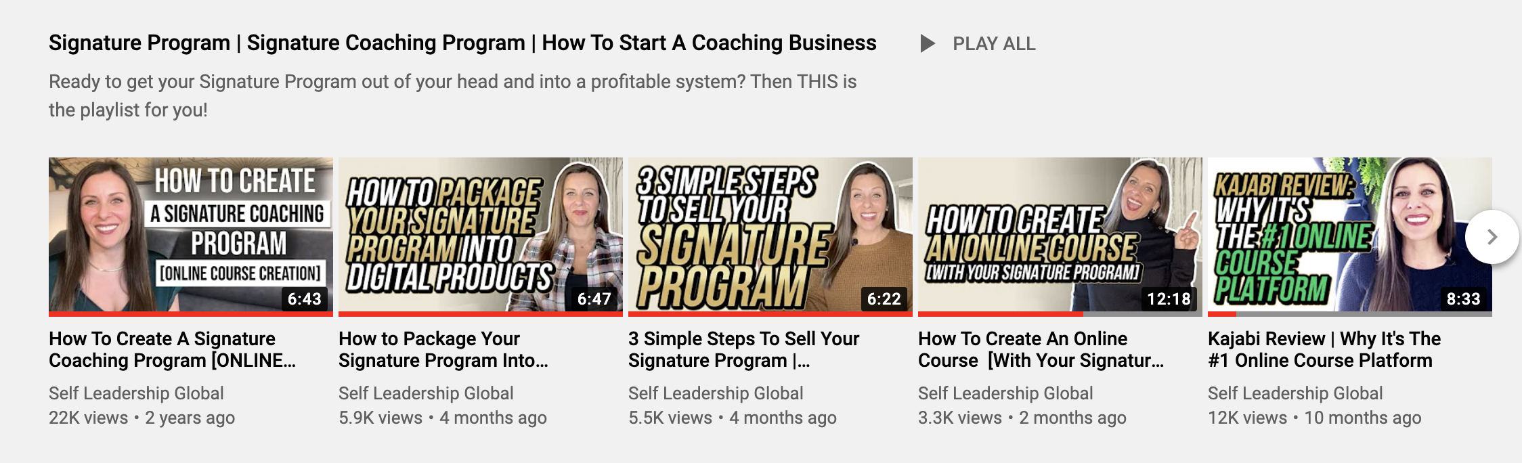Open the Package Your Signature Program thumbnail

481,234
